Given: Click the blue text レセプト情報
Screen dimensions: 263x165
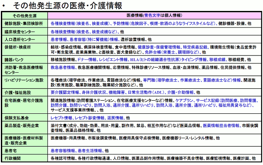Looking at the screenshot, I should (x=61, y=118).
